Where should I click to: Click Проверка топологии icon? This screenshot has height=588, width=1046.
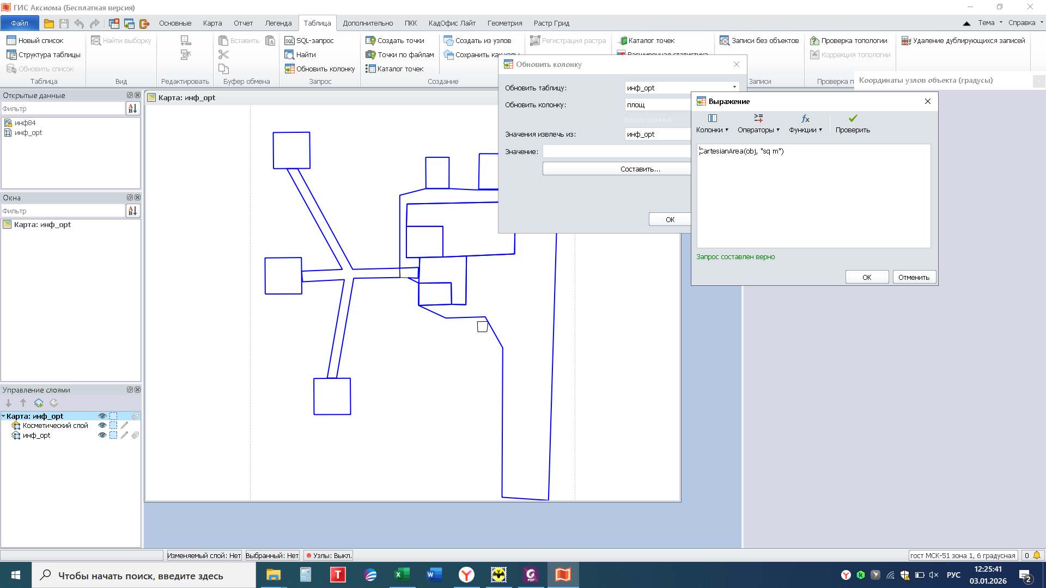click(x=814, y=41)
